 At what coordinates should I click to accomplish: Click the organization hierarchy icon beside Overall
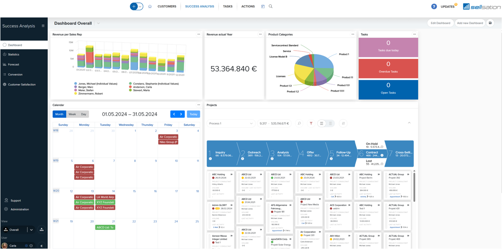(41, 230)
